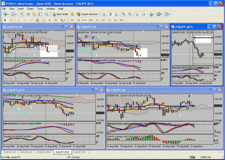The height and width of the screenshot is (160, 225).
Task: Open the Help menu
Action: point(61,9)
